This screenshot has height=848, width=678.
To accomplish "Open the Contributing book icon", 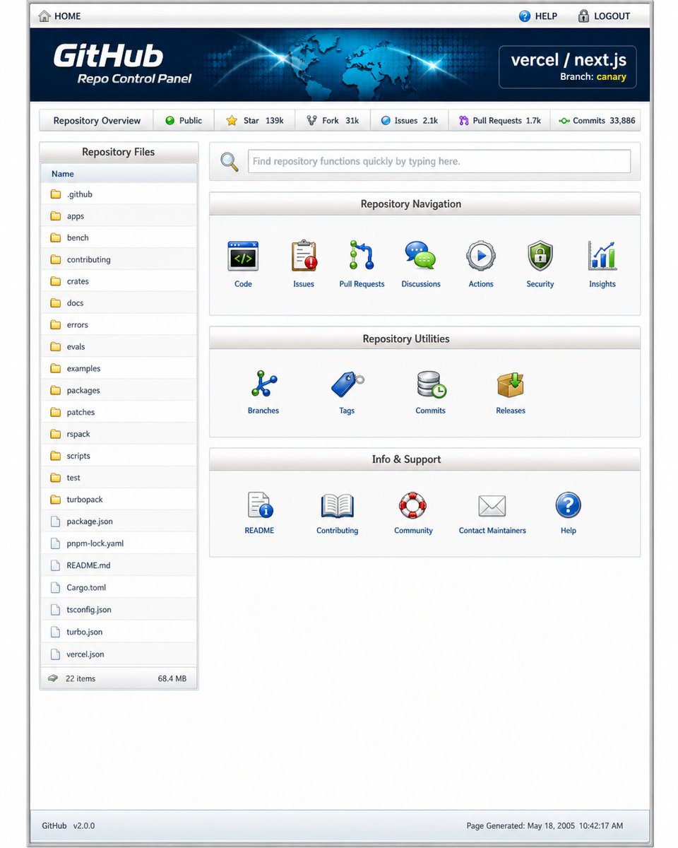I will click(x=337, y=505).
